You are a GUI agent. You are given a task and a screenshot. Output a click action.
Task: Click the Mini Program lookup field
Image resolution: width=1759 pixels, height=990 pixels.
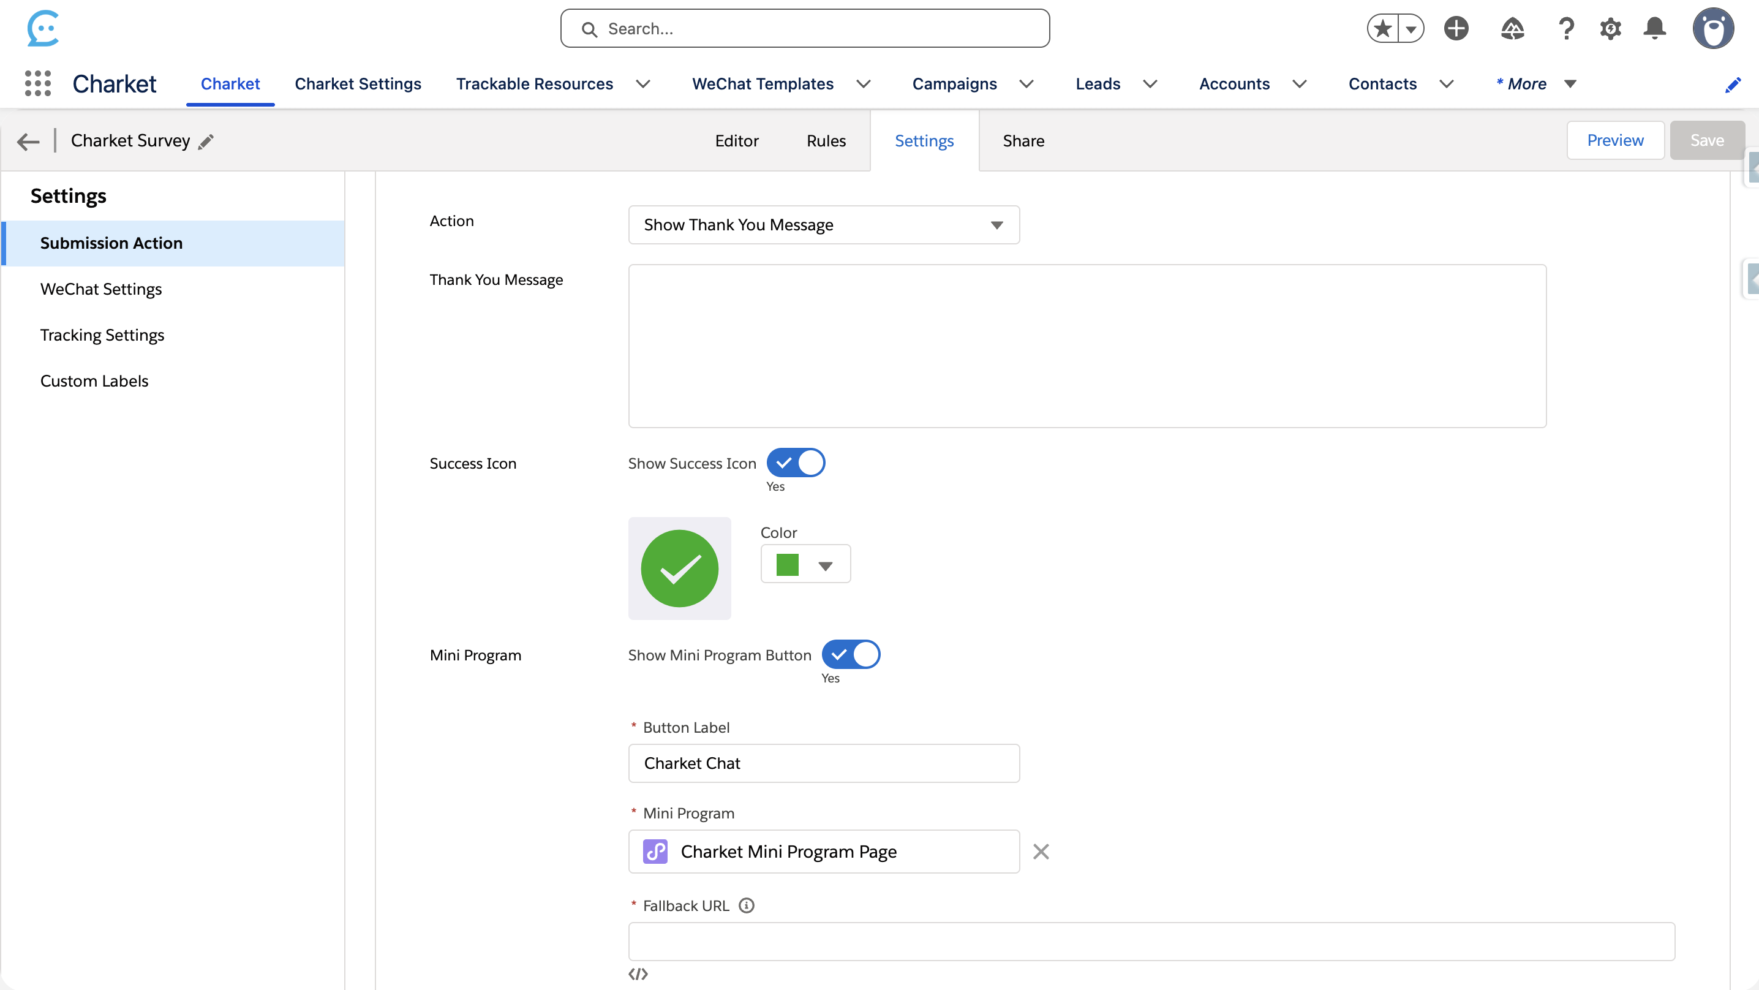pyautogui.click(x=824, y=852)
